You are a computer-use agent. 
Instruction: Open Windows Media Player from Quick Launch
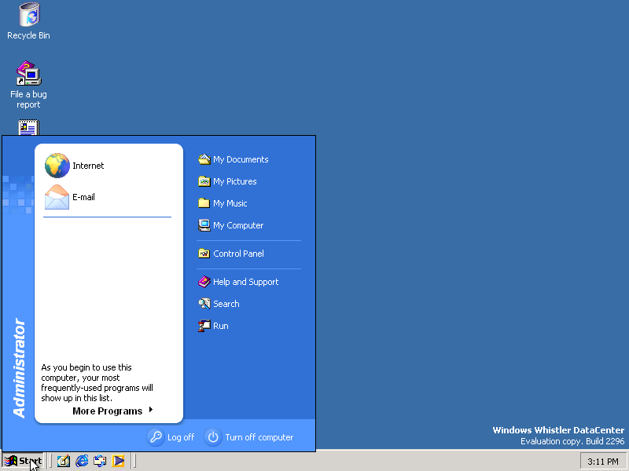[119, 461]
